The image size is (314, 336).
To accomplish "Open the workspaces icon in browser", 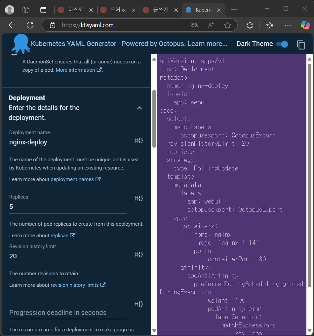I will [26, 10].
